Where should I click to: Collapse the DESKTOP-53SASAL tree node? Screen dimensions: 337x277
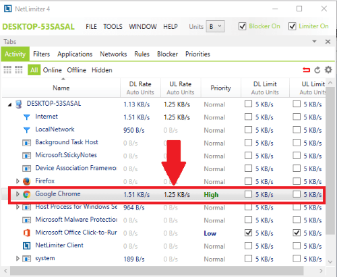click(x=9, y=104)
